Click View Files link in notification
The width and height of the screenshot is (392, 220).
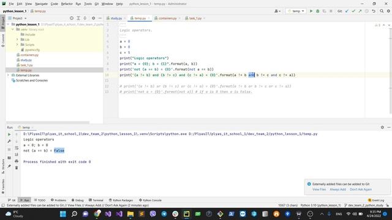click(x=319, y=189)
